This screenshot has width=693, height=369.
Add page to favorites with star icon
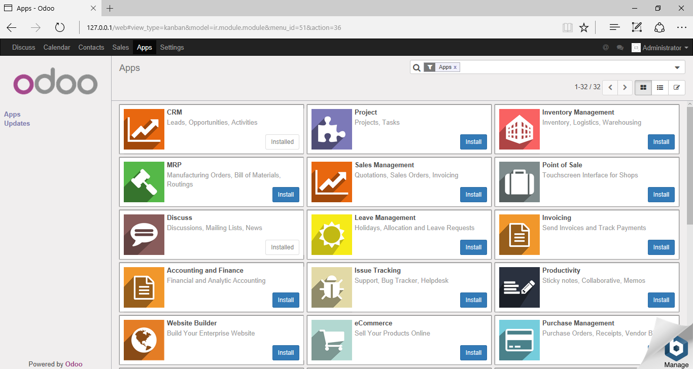click(584, 27)
